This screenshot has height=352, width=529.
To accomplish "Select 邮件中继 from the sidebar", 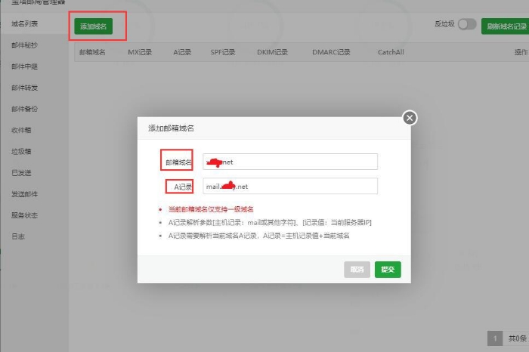I will pos(25,66).
